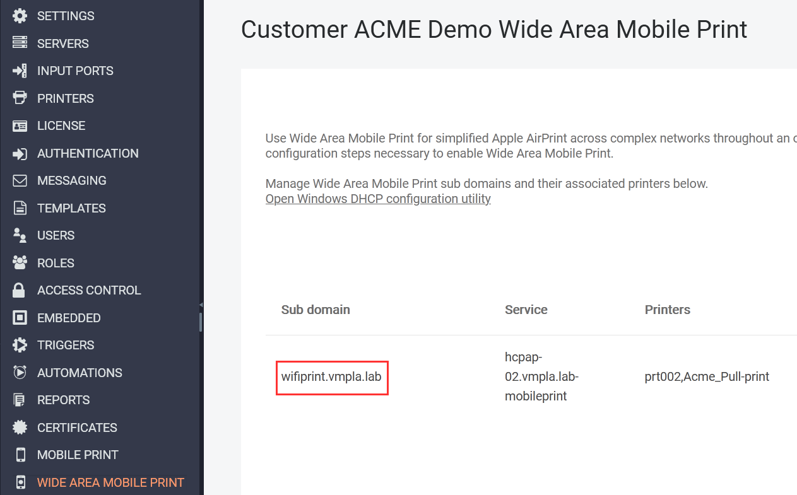Click the License card icon
Viewport: 797px width, 495px height.
[x=20, y=125]
